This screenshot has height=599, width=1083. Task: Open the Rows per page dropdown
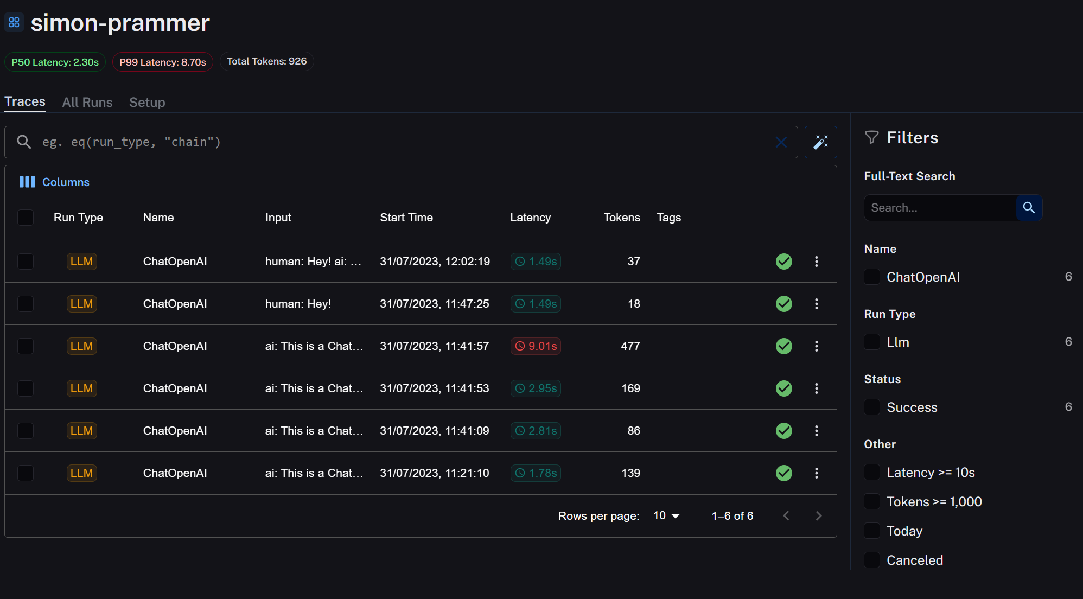(666, 516)
